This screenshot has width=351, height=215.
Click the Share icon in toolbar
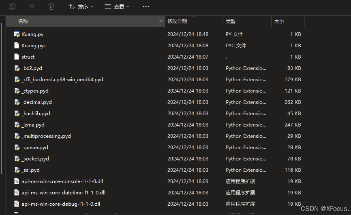[32, 6]
